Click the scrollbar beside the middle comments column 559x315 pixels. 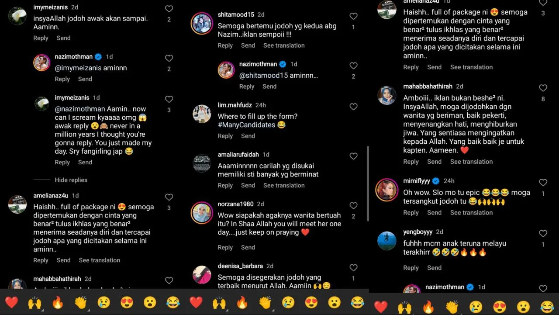click(x=368, y=183)
